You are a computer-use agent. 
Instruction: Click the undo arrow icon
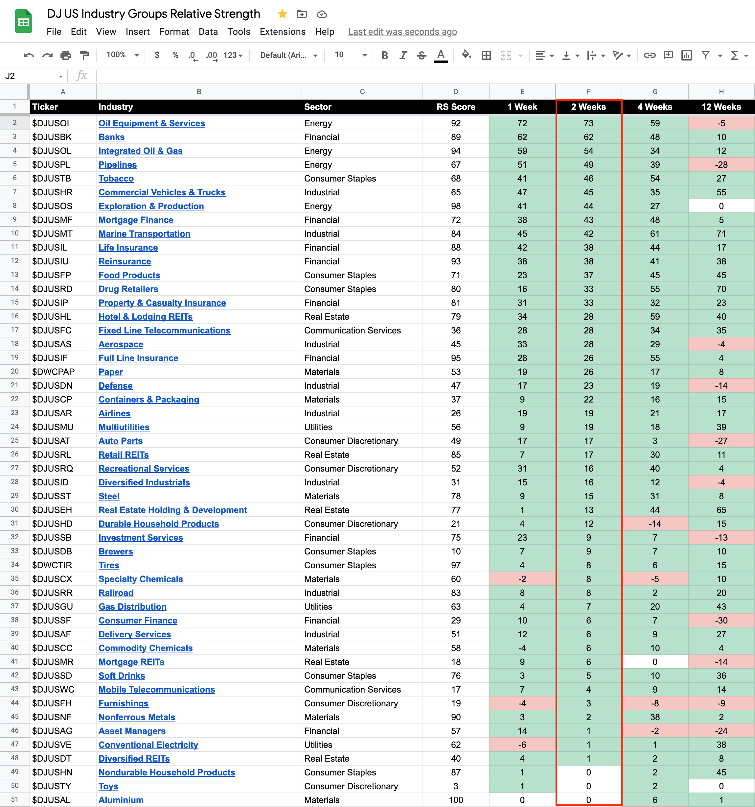[x=28, y=55]
